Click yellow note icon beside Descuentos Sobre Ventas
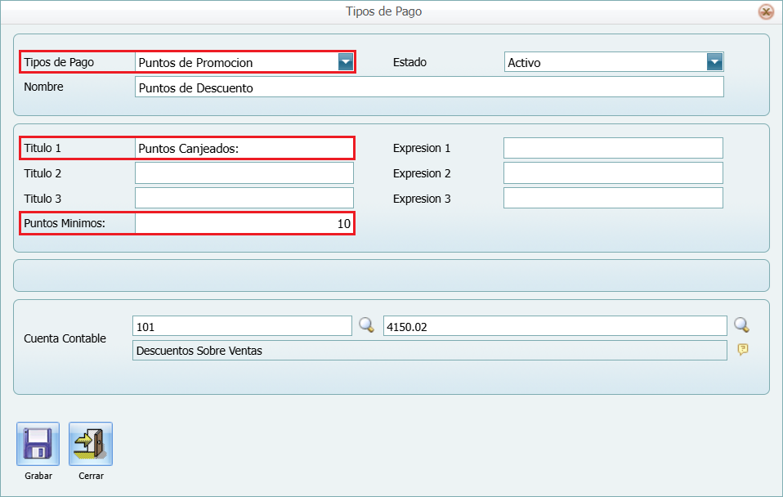 point(743,350)
